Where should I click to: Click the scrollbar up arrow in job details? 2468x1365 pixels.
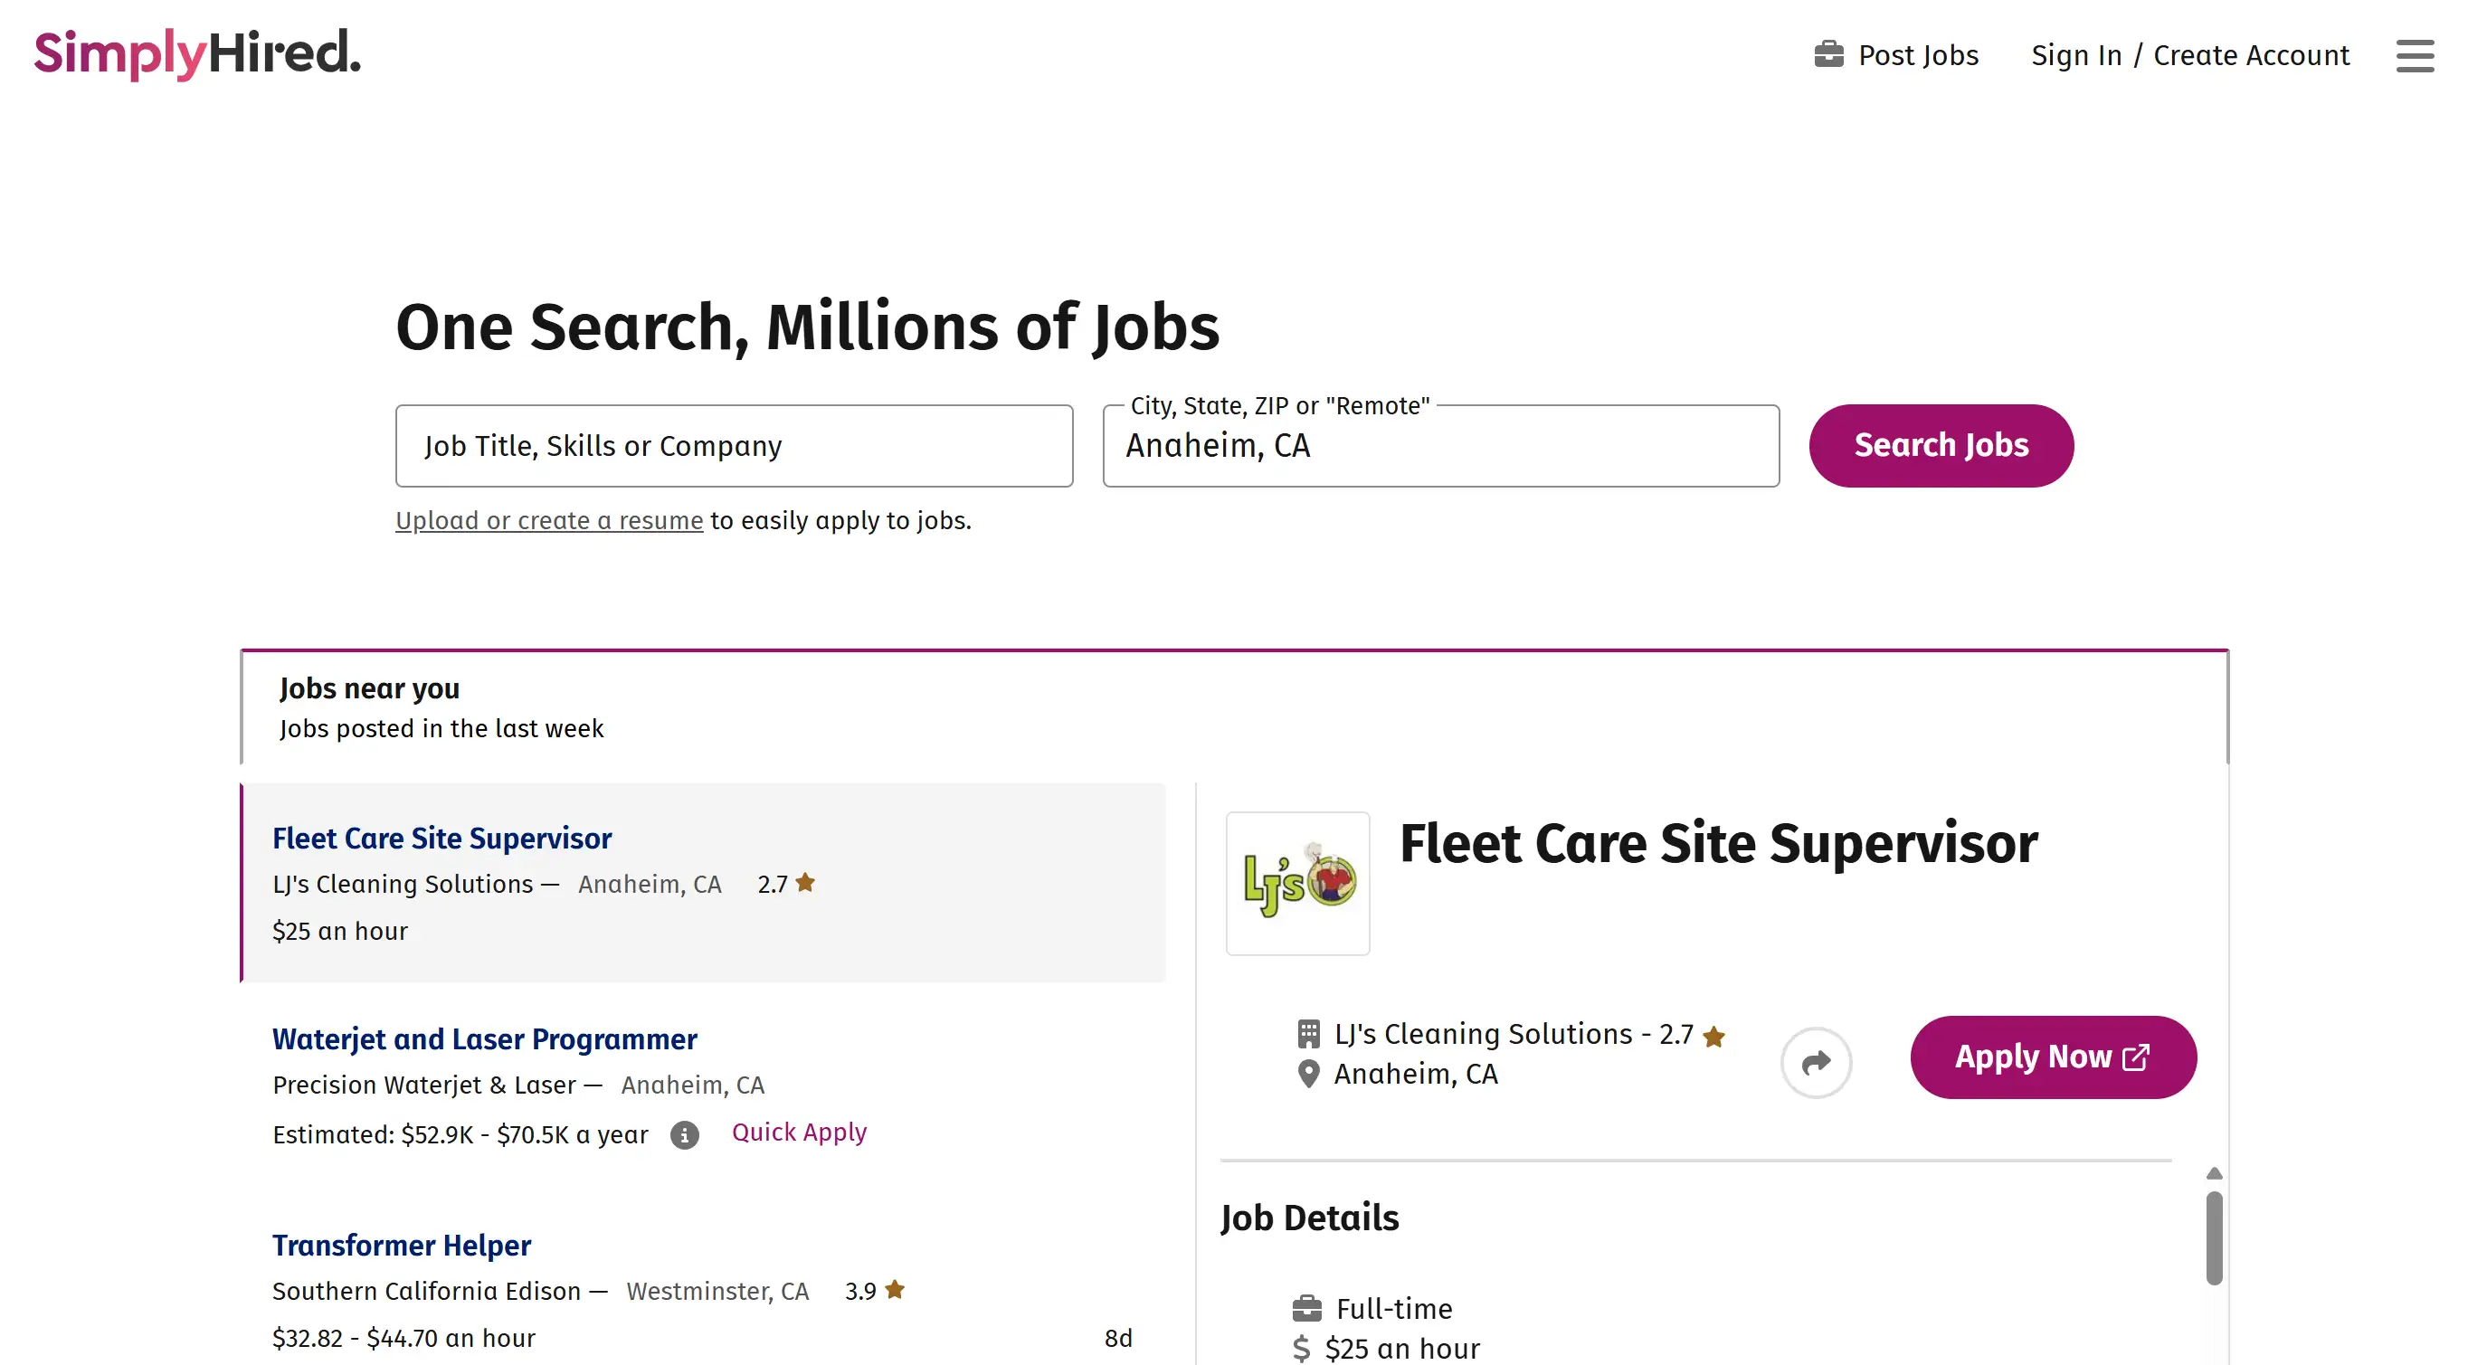2214,1173
